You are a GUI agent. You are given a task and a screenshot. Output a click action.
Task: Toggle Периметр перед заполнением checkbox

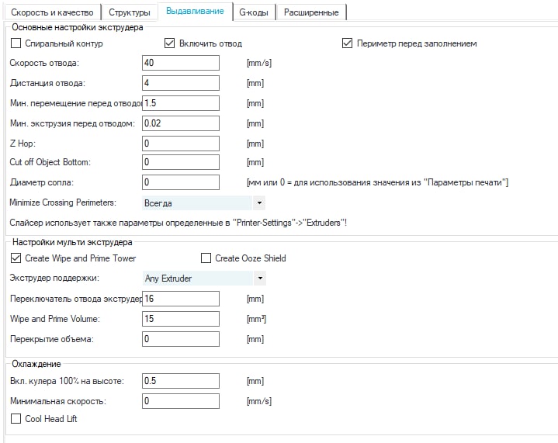(347, 43)
